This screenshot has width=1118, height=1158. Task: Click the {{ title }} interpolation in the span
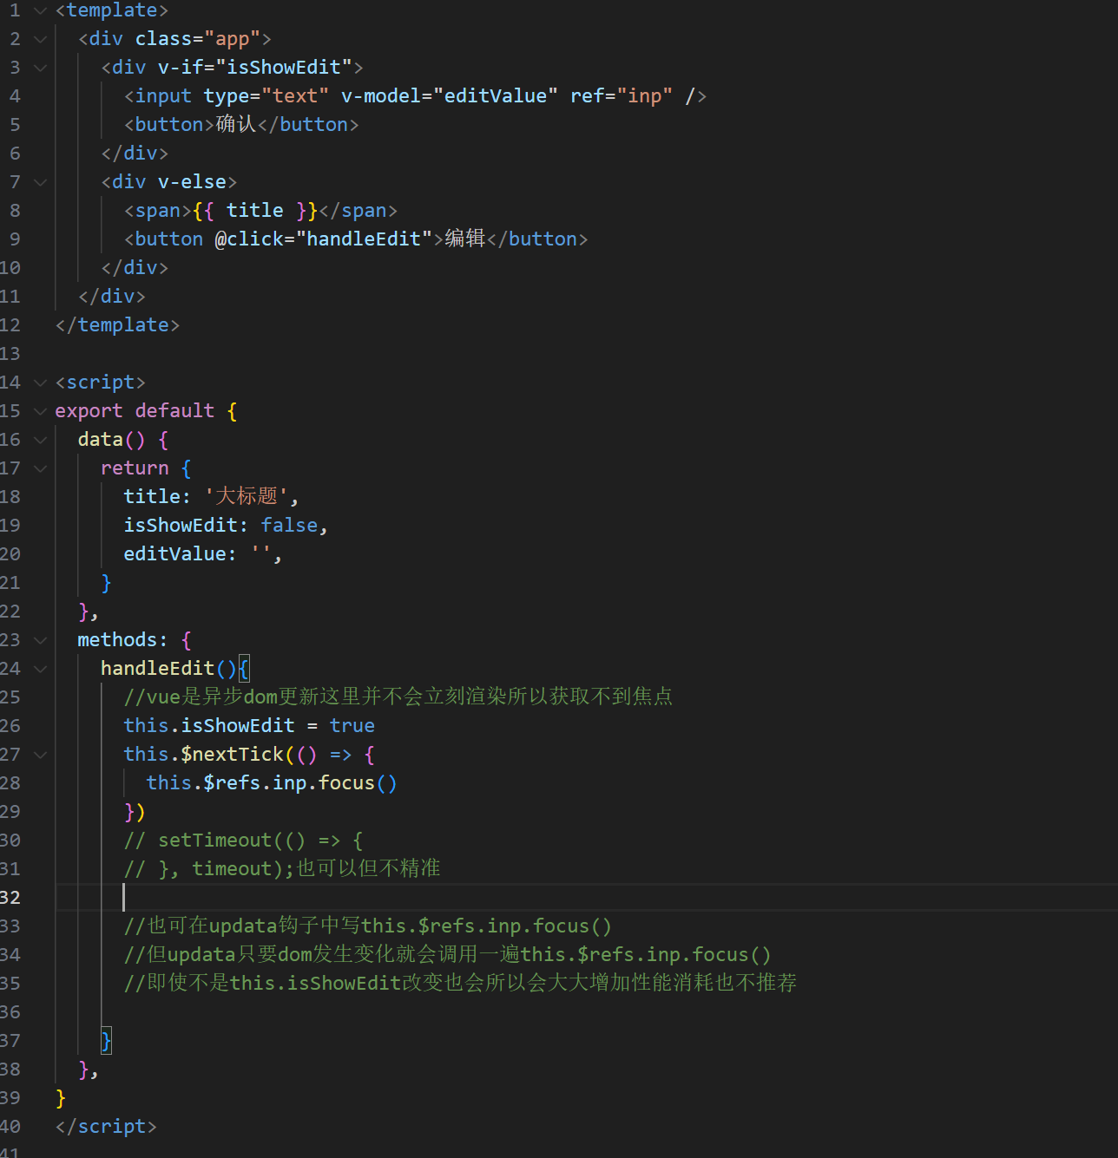pyautogui.click(x=255, y=211)
